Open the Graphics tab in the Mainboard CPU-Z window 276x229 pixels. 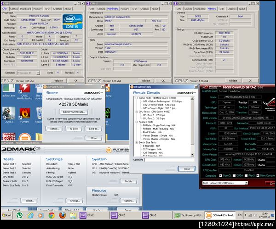145,9
